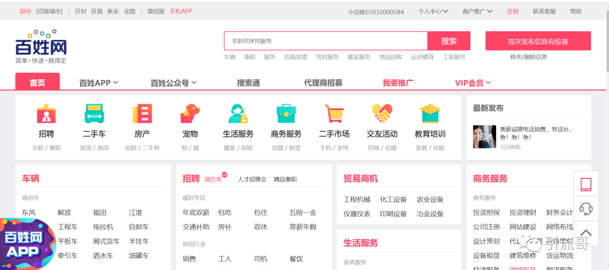The width and height of the screenshot is (609, 270).
Task: Click the 教育培训 graduation cap icon
Action: (430, 114)
